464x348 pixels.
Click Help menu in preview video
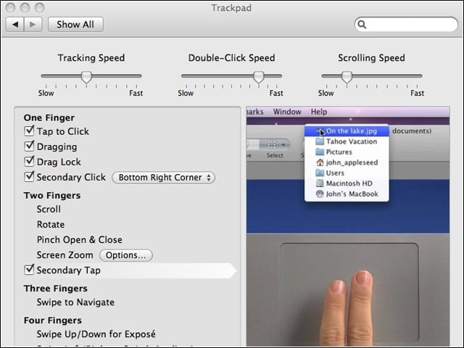click(x=319, y=112)
